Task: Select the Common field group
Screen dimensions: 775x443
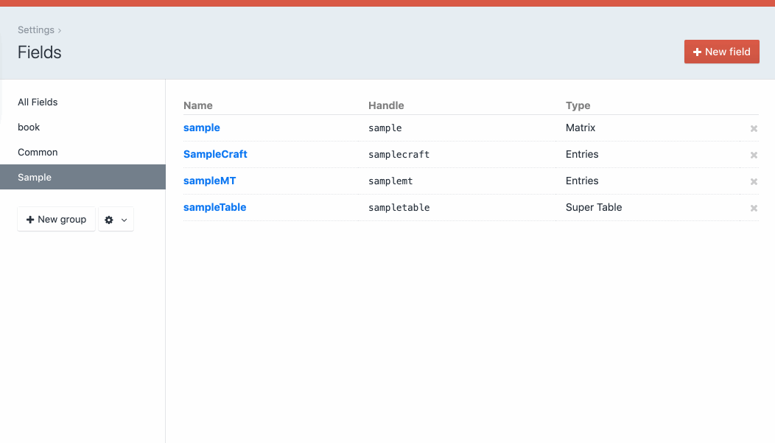Action: point(36,152)
